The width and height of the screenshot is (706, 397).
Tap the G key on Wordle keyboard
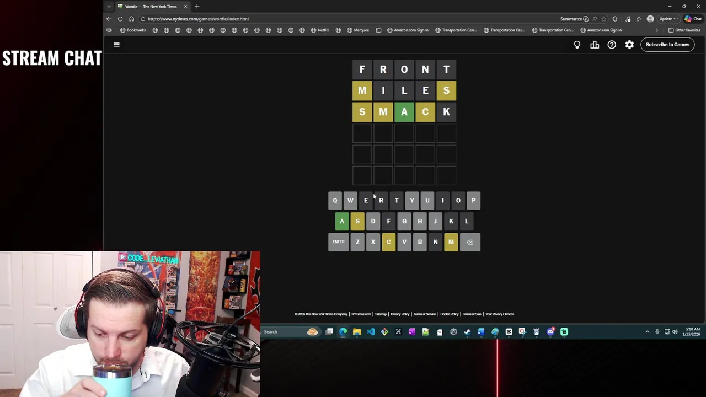[404, 222]
